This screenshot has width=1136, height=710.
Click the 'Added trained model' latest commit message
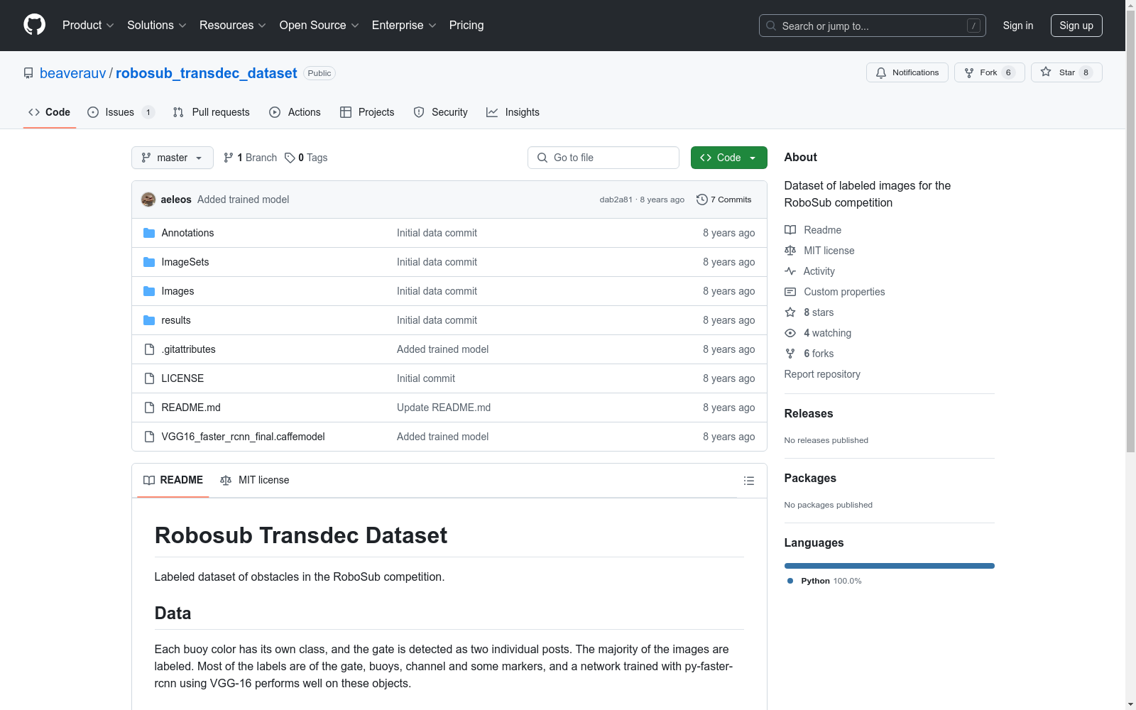coord(244,200)
